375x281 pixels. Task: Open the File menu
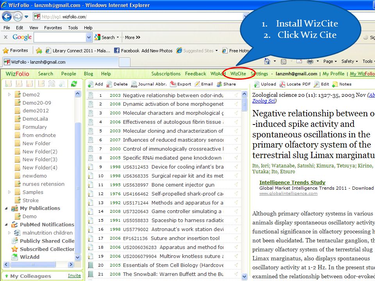(x=7, y=28)
